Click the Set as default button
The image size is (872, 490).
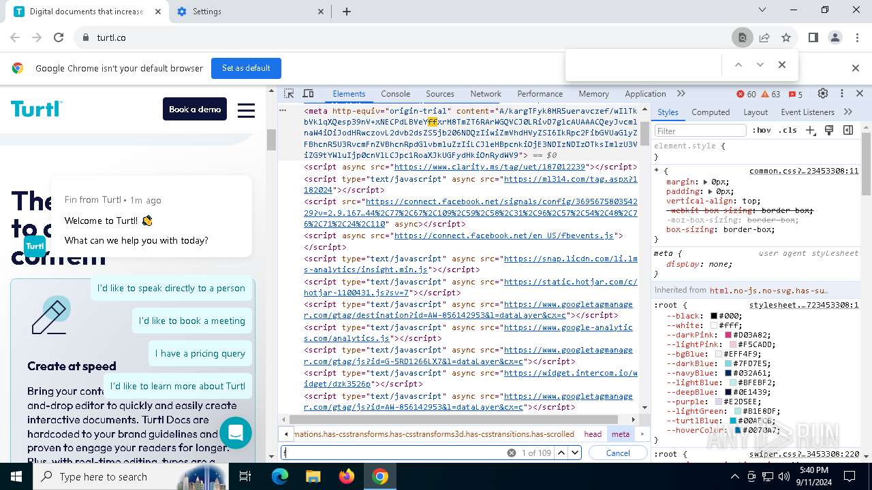[x=246, y=68]
